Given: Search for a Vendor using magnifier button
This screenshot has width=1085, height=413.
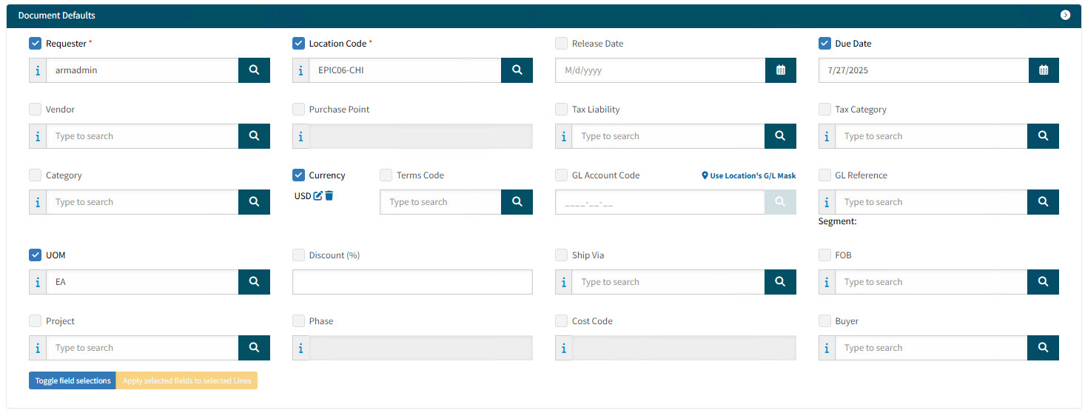Looking at the screenshot, I should [254, 136].
